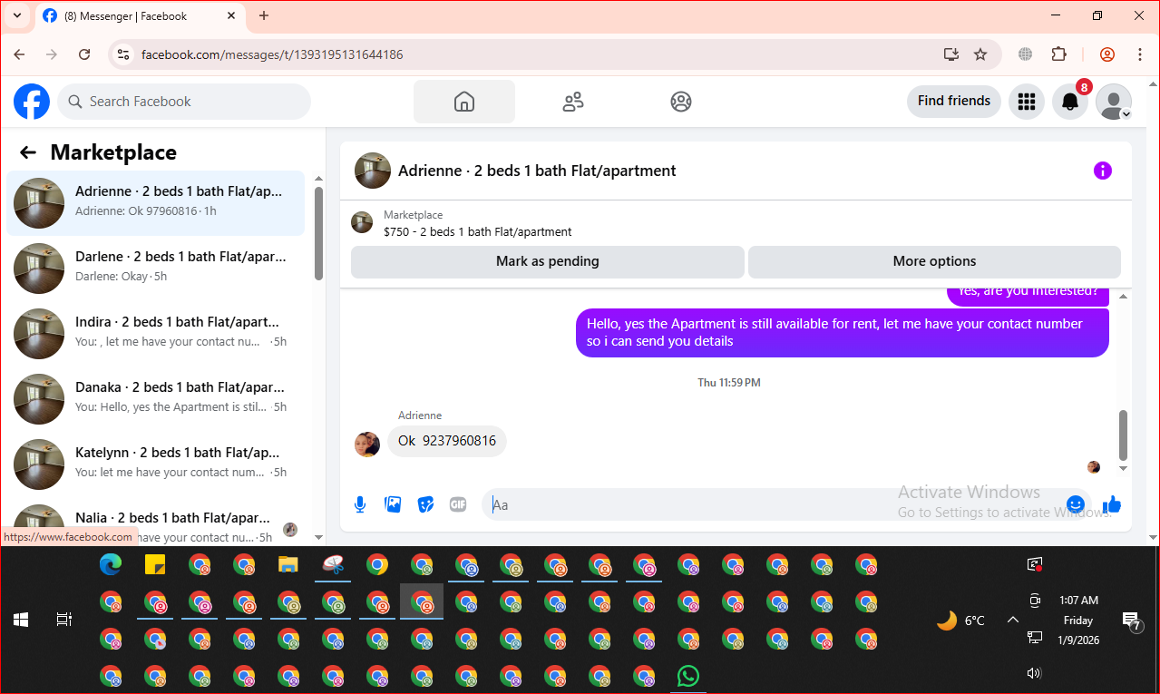This screenshot has width=1160, height=694.
Task: Click the install app icon in address bar
Action: click(951, 54)
